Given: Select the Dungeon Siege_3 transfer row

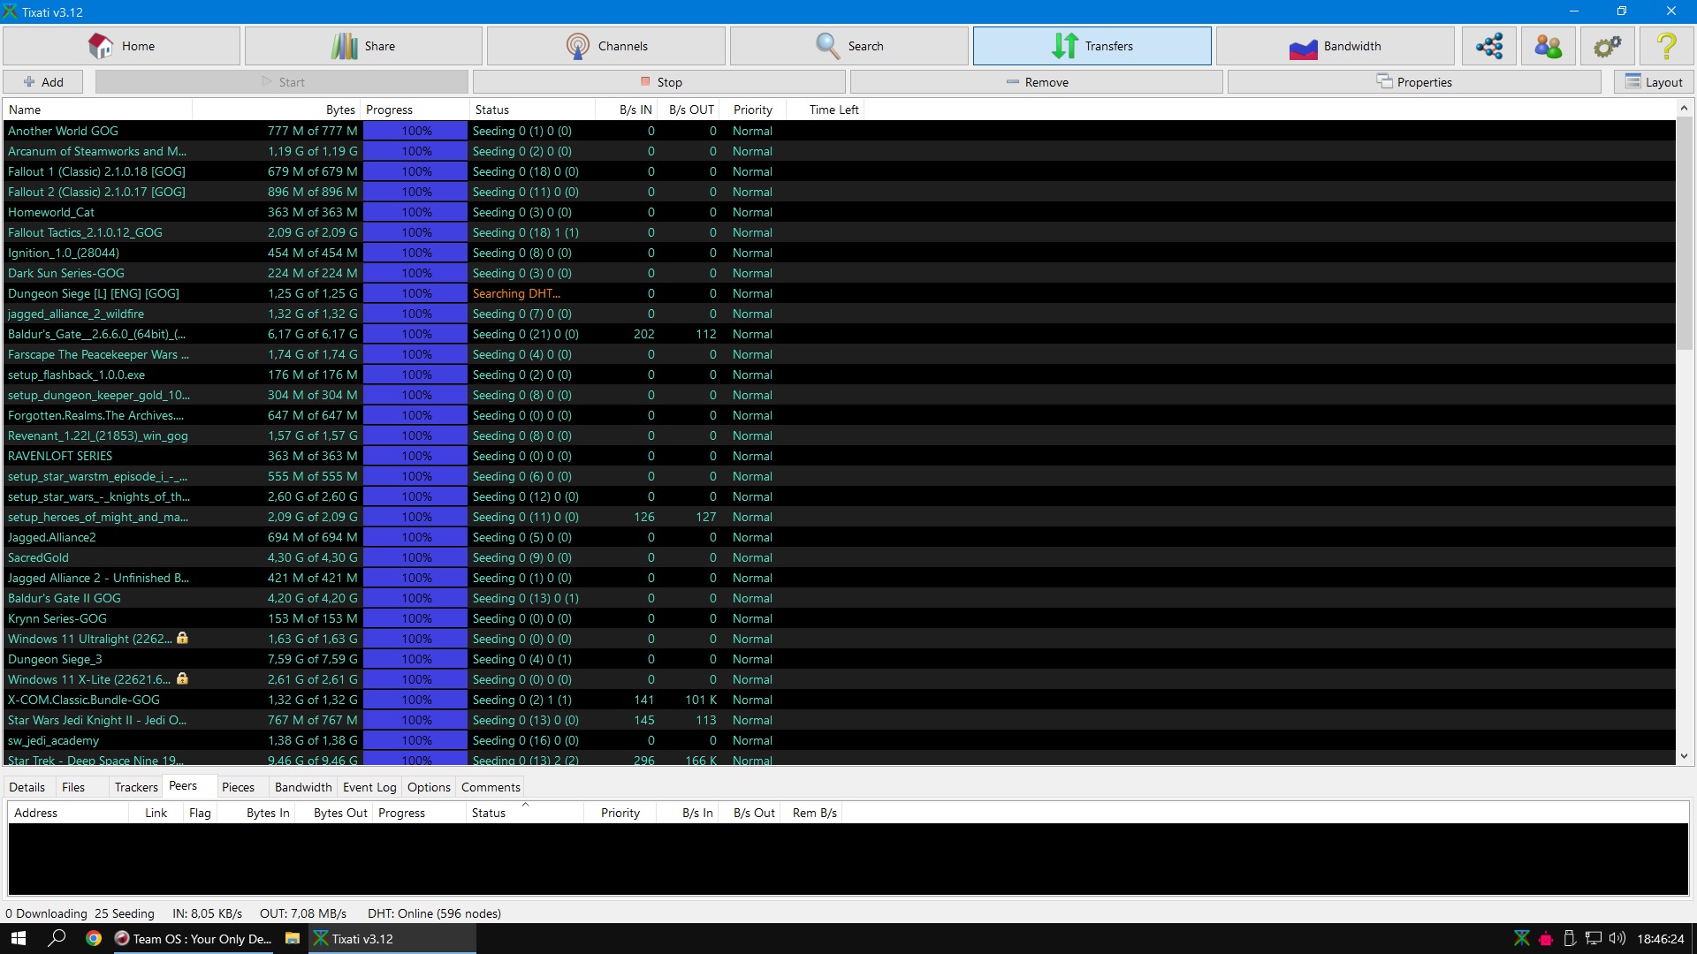Looking at the screenshot, I should click(x=55, y=659).
